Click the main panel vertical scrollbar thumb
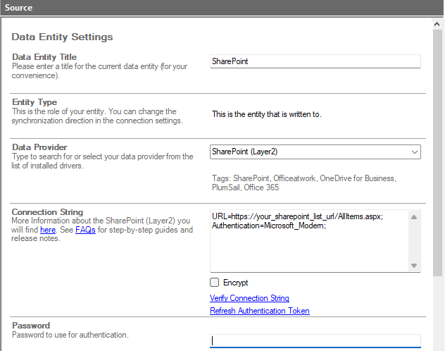Image resolution: width=445 pixels, height=351 pixels. [437, 152]
